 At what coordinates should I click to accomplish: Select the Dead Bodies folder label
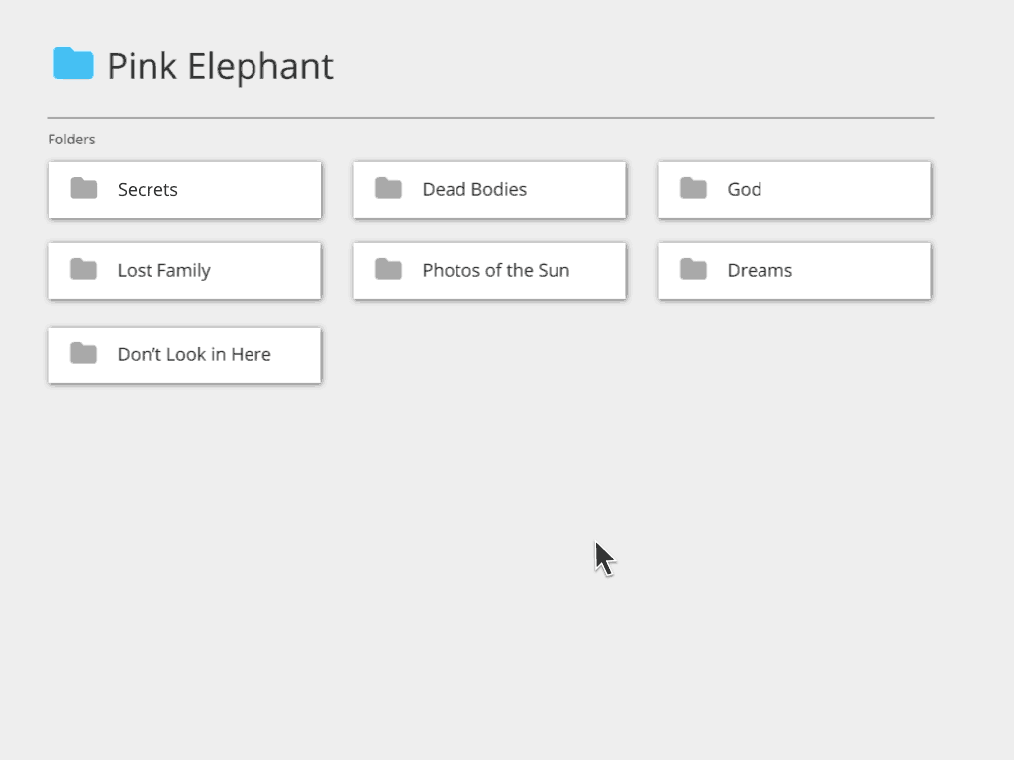tap(474, 190)
